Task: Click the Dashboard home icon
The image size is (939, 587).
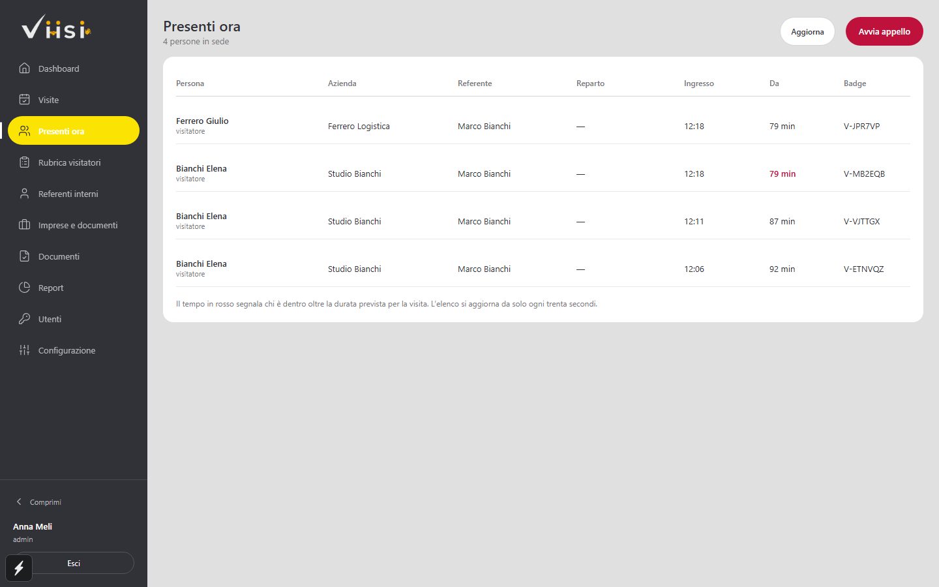Action: point(24,68)
